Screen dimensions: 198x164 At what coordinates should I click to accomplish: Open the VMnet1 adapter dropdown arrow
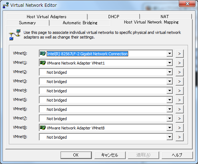(170, 63)
